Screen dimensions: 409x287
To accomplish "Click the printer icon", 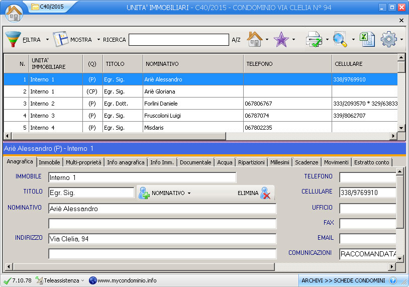I will tap(314, 39).
